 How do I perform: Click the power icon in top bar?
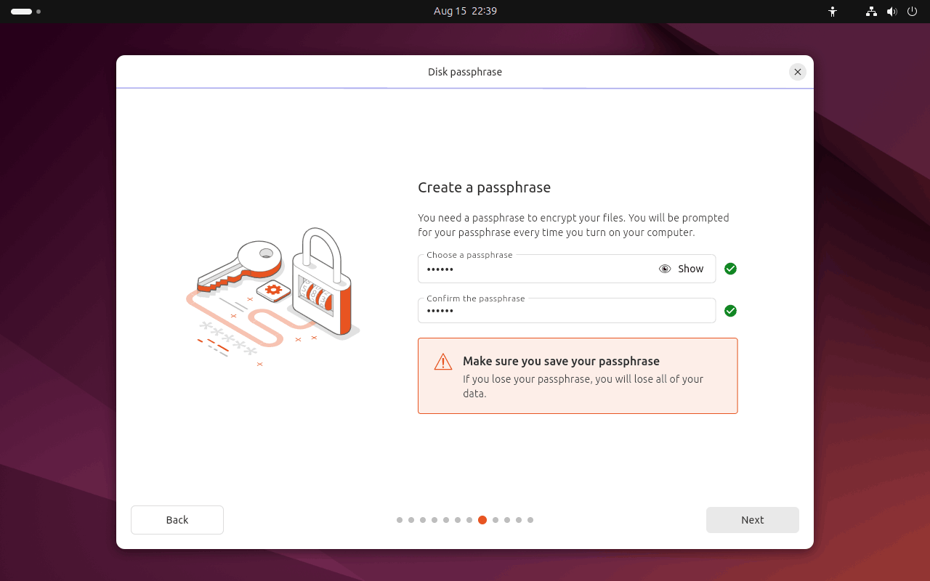click(x=913, y=12)
